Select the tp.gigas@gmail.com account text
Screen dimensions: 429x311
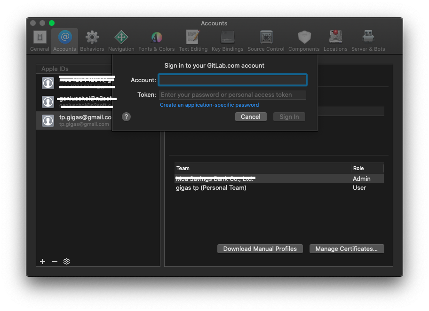coord(85,117)
